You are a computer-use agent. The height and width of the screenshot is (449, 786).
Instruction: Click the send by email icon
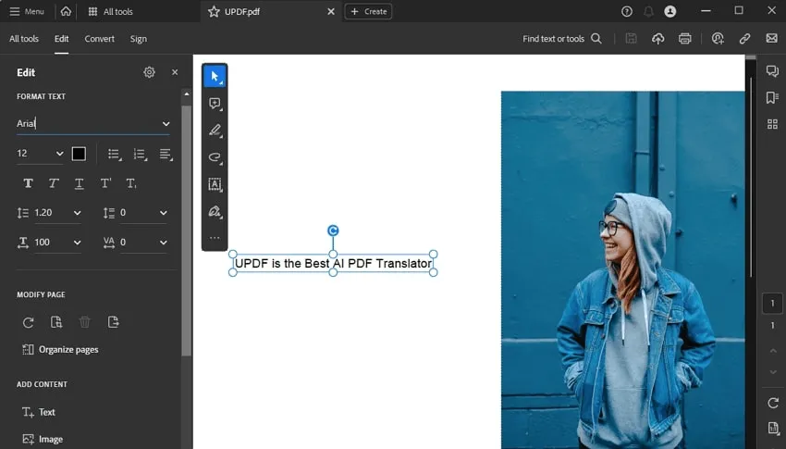pos(772,39)
